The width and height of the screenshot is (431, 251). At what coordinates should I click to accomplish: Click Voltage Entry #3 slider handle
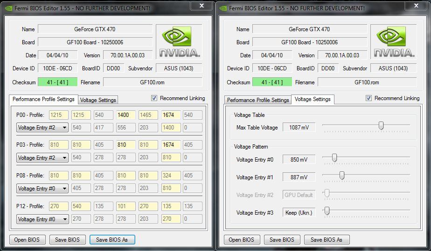coord(327,210)
